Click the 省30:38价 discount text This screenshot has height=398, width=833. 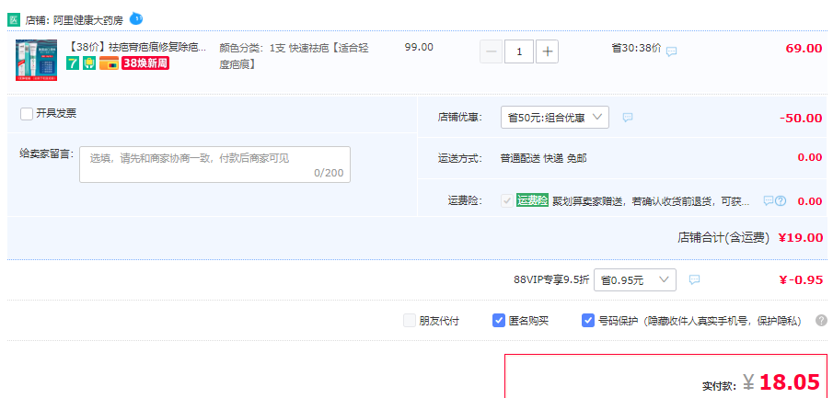pyautogui.click(x=636, y=48)
